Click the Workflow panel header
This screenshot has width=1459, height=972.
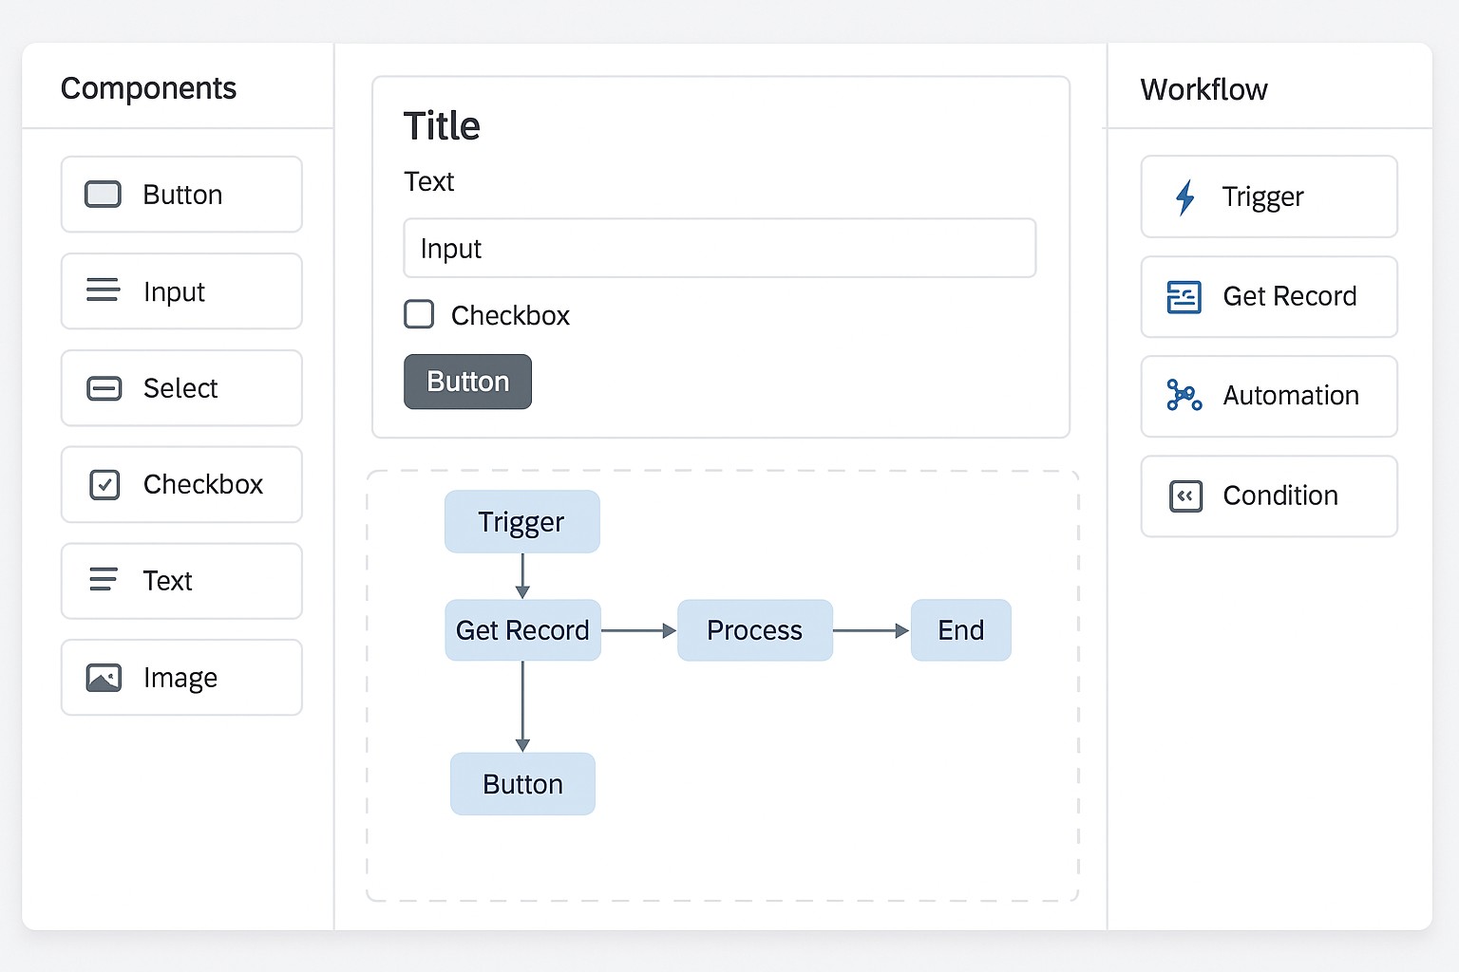point(1203,88)
